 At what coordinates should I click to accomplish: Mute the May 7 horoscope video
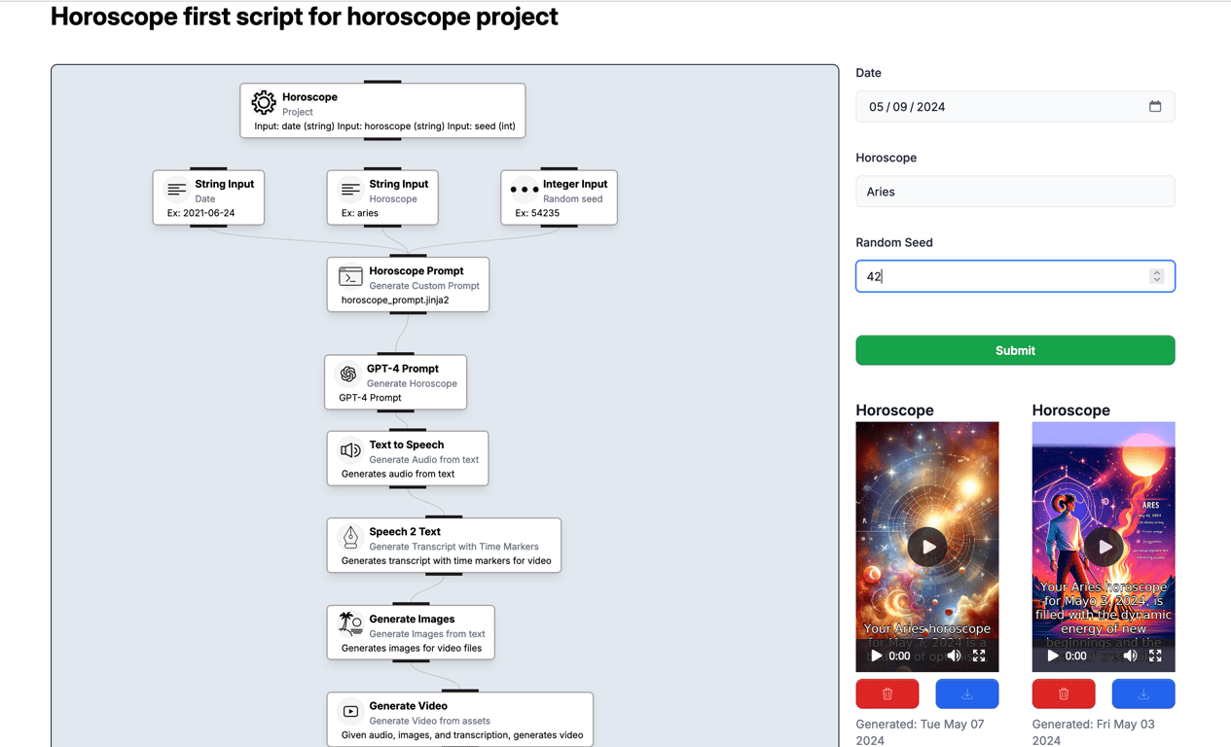[x=954, y=656]
